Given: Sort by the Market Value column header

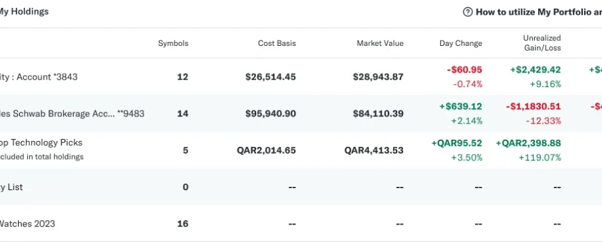Looking at the screenshot, I should pyautogui.click(x=380, y=43).
